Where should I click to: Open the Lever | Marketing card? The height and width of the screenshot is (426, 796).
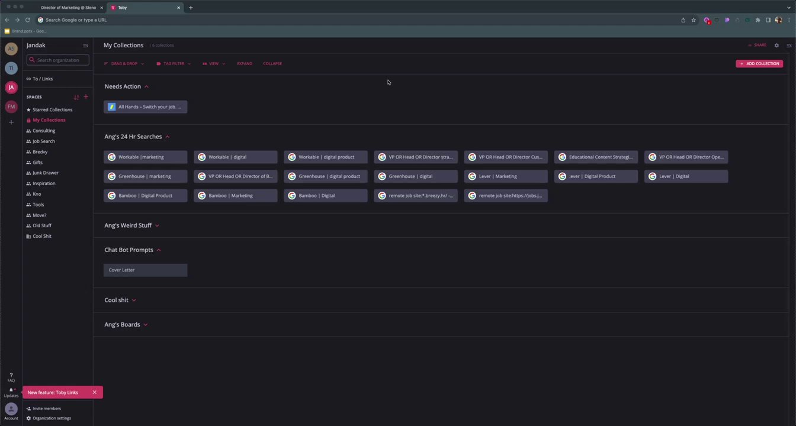click(505, 176)
